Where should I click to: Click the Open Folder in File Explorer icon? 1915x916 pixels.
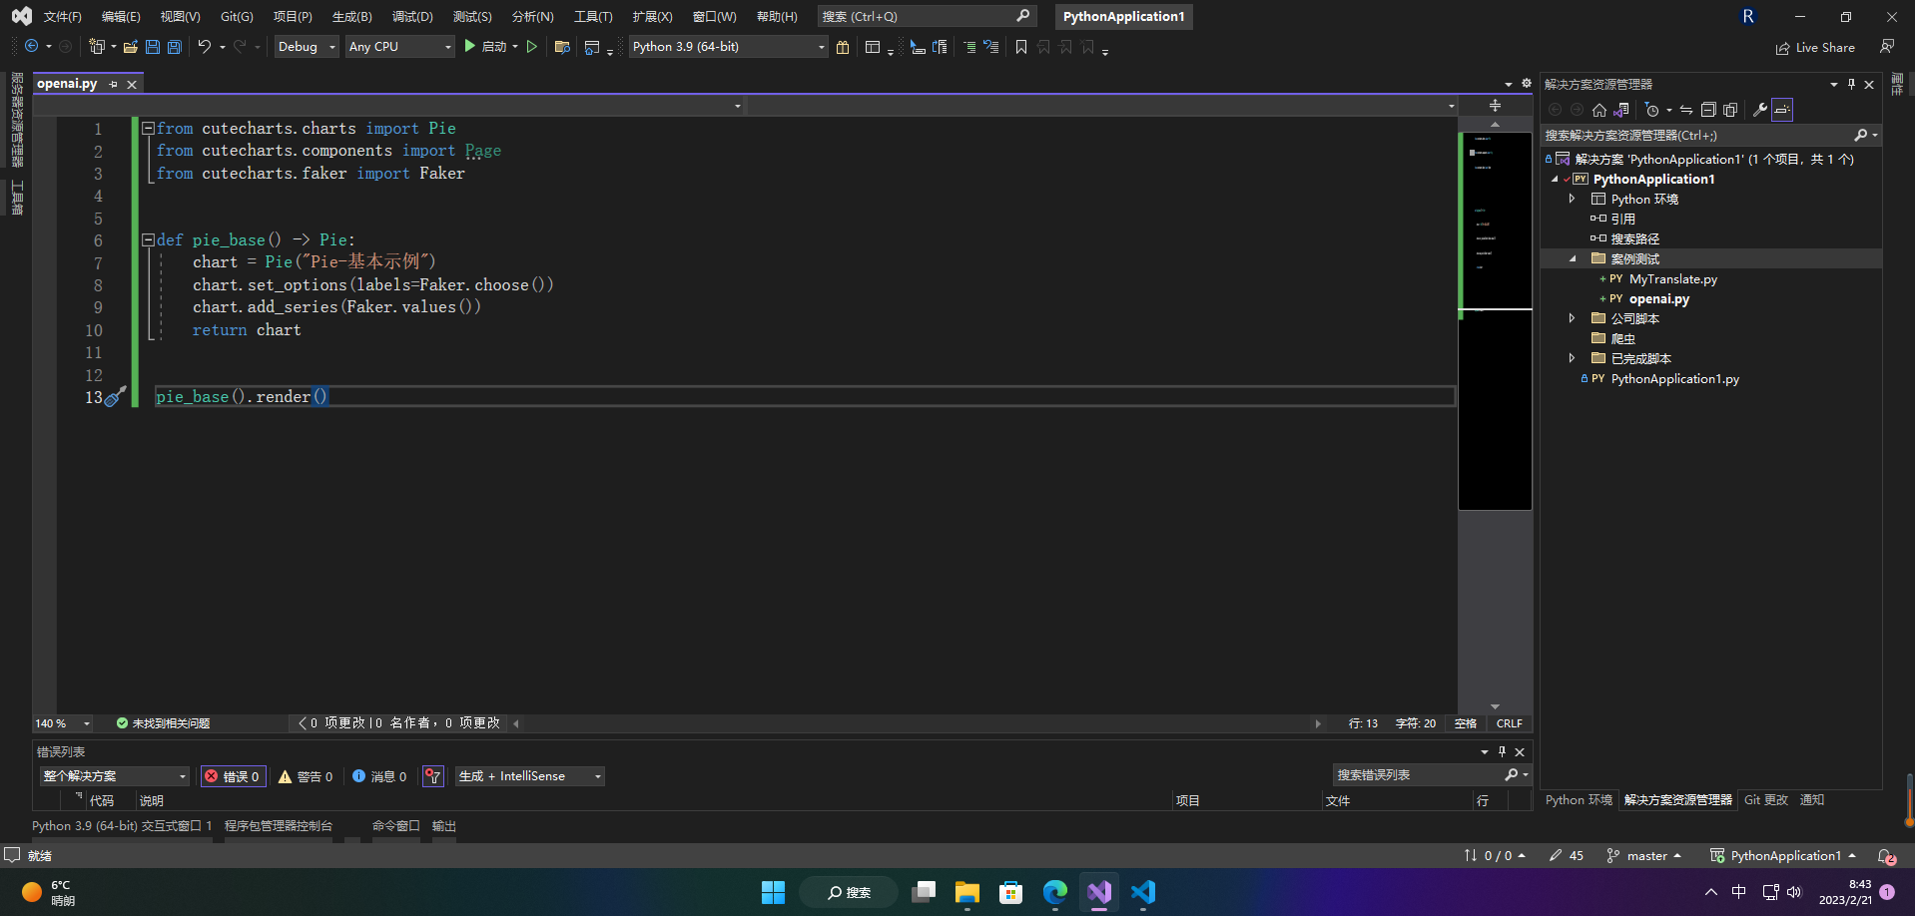tap(562, 47)
